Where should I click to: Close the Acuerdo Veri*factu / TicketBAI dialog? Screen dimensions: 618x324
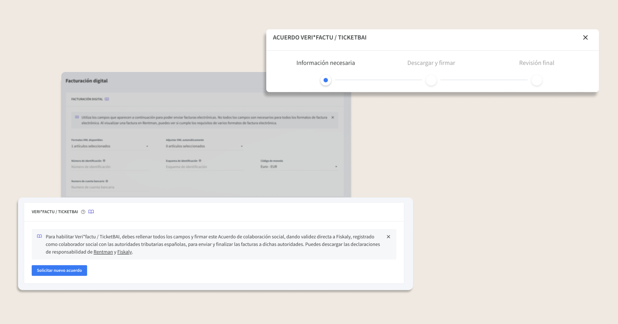tap(585, 38)
